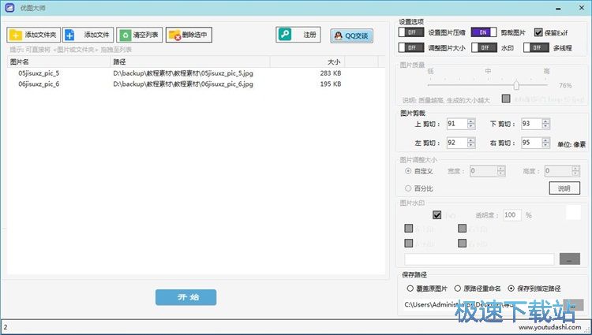592x335 pixels.
Task: Click the 路径 column header
Action: tap(190, 61)
